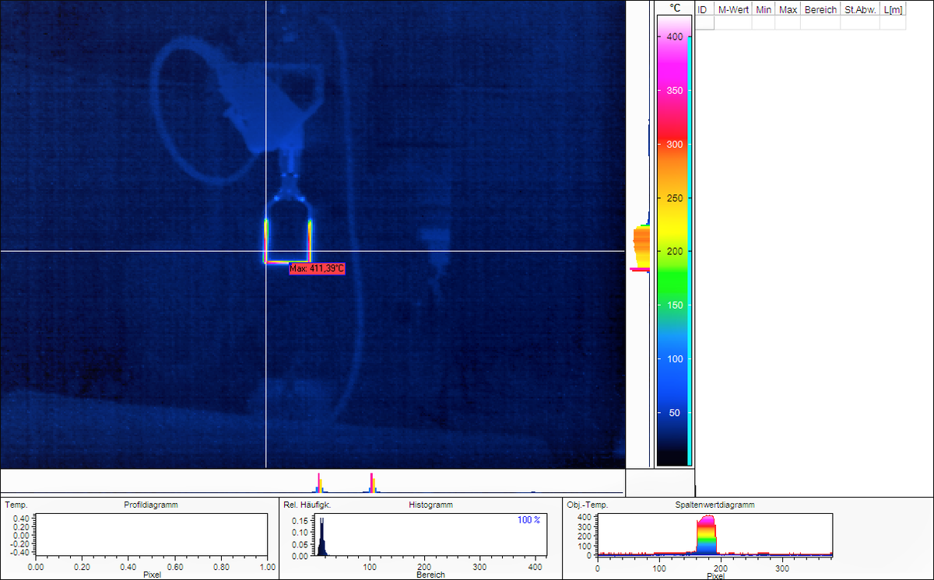Click the St.Abw. column header
The image size is (934, 580).
pyautogui.click(x=860, y=10)
